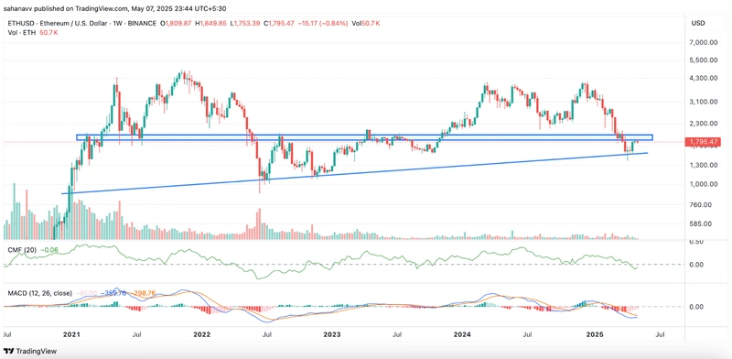The image size is (732, 359).
Task: Click the 1,000.00 price axis label
Action: (x=704, y=184)
